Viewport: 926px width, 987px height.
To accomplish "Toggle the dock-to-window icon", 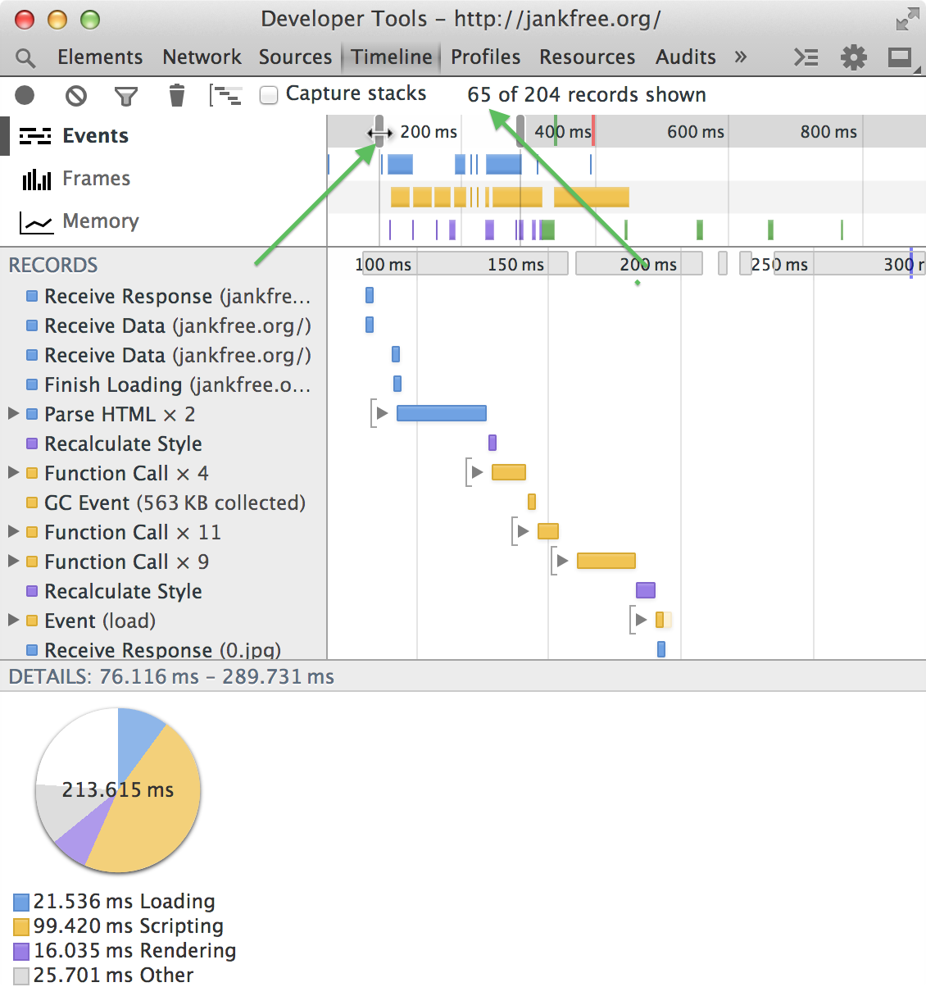I will (900, 57).
